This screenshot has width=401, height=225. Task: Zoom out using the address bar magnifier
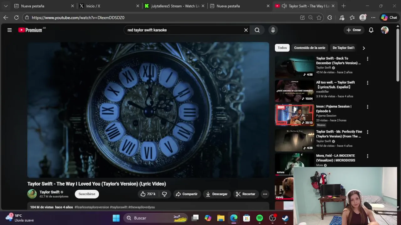click(x=310, y=17)
